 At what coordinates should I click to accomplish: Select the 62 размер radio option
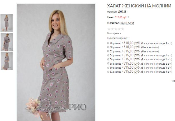tap(108, 71)
